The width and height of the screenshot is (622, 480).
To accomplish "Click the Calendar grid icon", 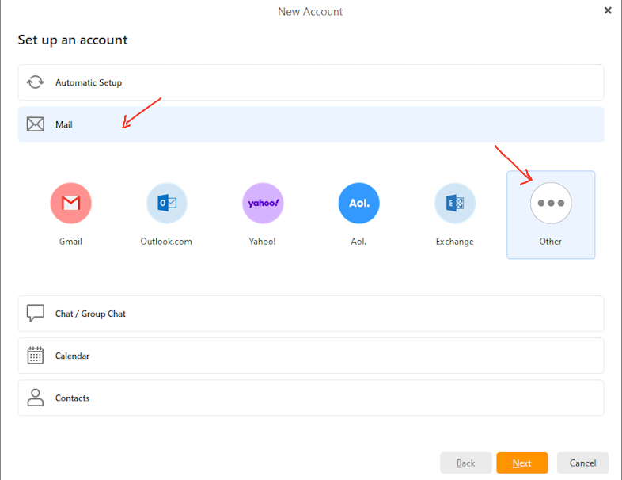I will click(36, 356).
